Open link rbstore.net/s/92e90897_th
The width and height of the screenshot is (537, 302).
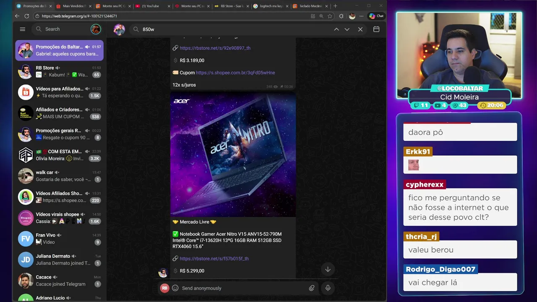[215, 48]
